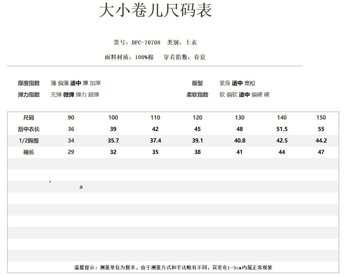Click the 后中衣长 row header
Screen dimensions: 345x277
29,129
